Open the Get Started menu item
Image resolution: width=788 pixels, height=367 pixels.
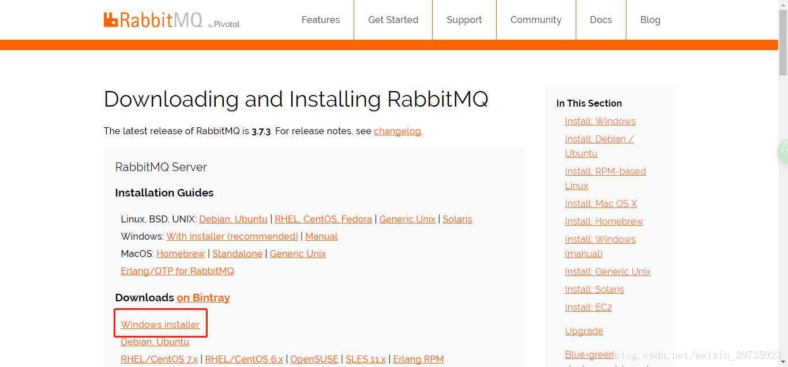pos(393,20)
